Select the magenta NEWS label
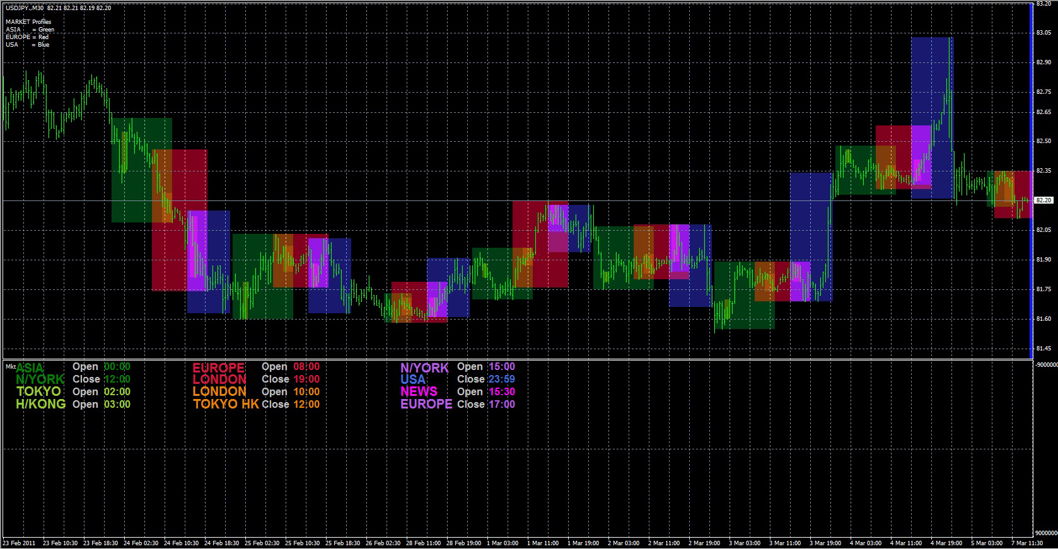The image size is (1058, 549). tap(419, 391)
